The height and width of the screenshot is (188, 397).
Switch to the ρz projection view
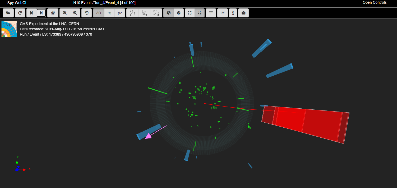[120, 13]
